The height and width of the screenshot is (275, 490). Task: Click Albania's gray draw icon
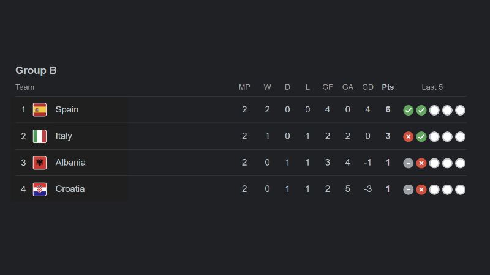(408, 163)
